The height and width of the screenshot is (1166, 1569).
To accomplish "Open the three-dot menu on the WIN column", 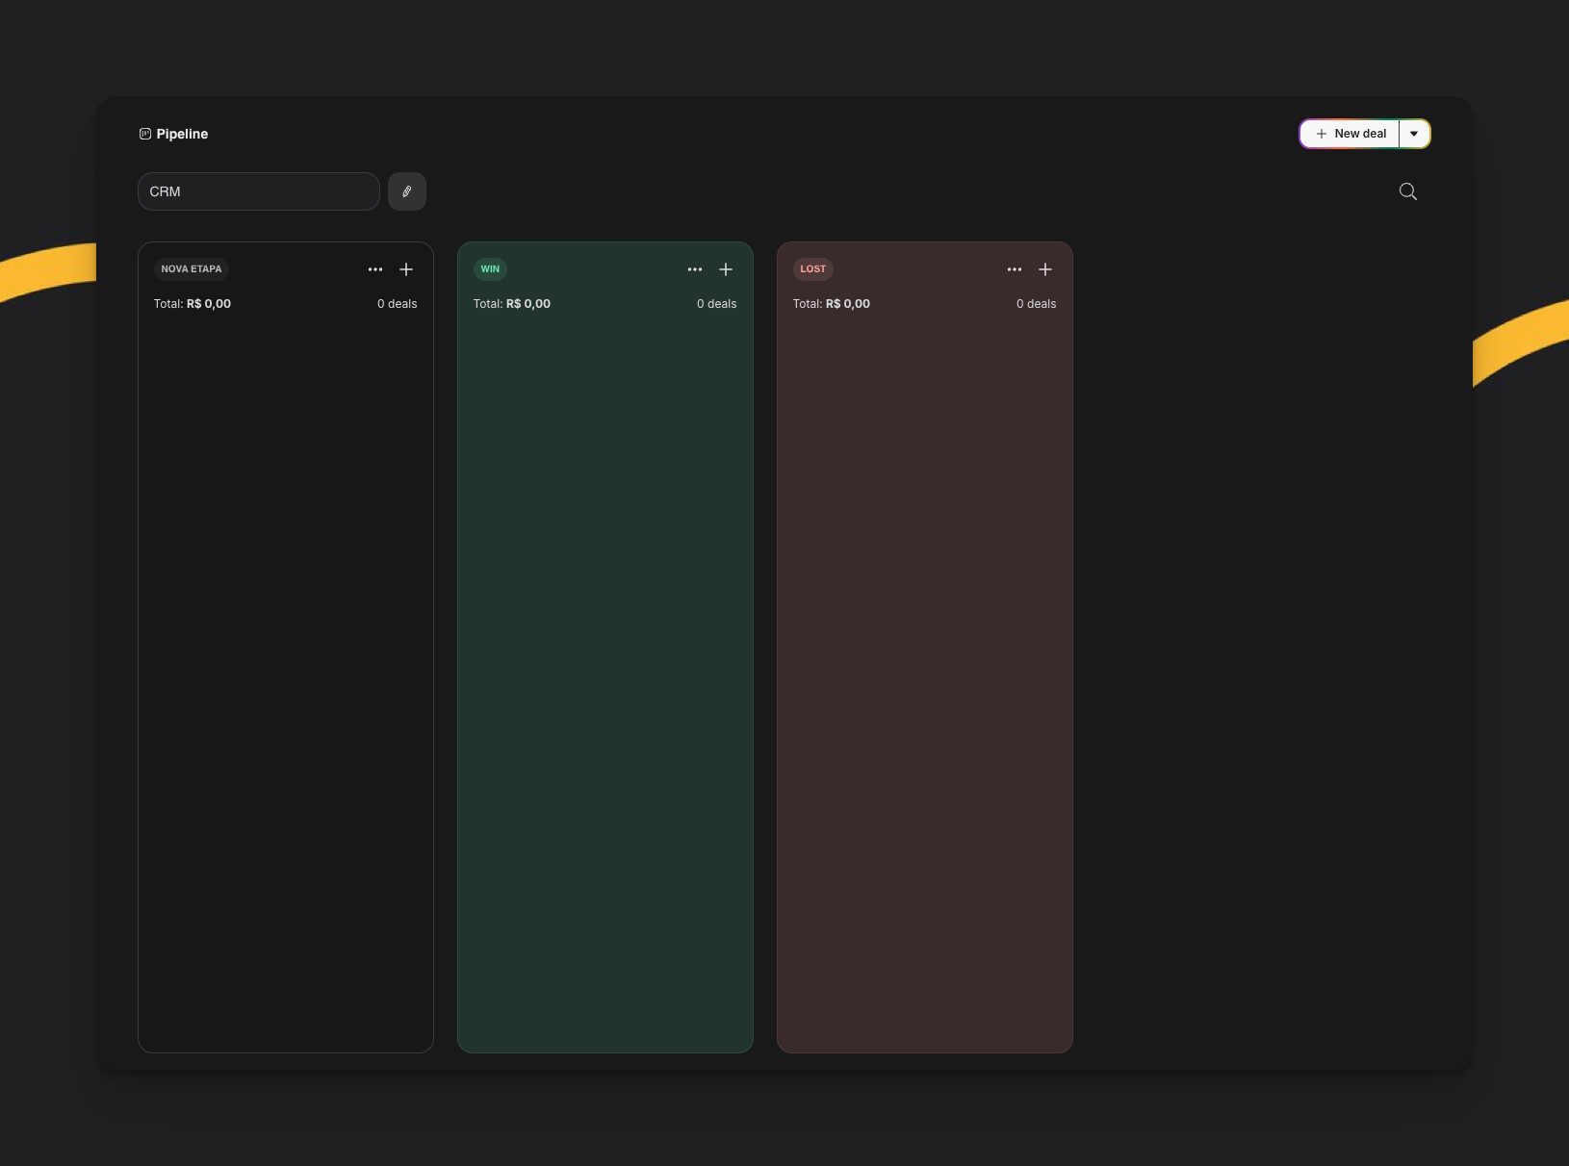I will point(695,269).
